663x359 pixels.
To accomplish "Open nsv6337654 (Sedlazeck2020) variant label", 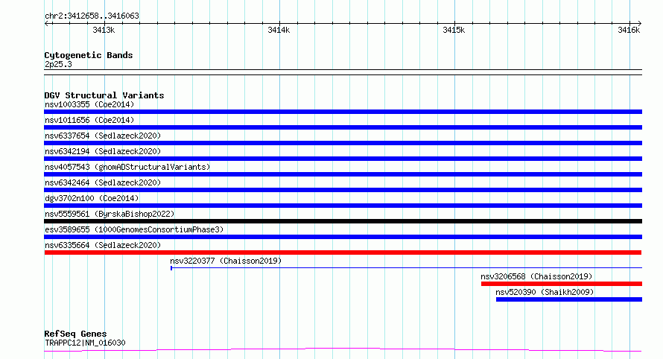I will (x=103, y=136).
